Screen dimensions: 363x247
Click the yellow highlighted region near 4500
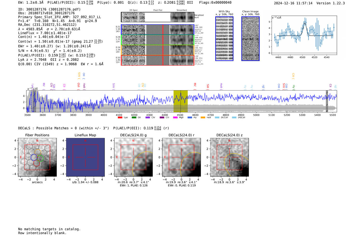pyautogui.click(x=180, y=101)
